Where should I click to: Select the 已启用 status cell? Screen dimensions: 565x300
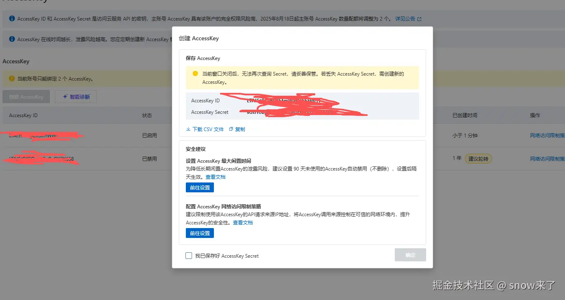click(x=150, y=135)
